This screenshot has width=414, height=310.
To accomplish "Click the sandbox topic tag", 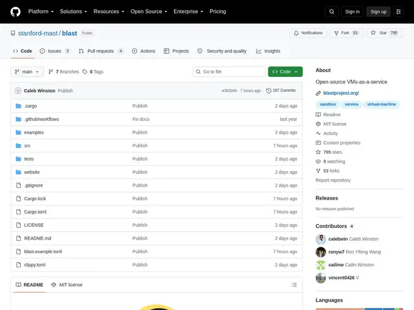I will click(328, 105).
